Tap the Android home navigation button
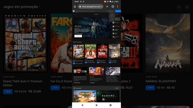 [96, 105]
